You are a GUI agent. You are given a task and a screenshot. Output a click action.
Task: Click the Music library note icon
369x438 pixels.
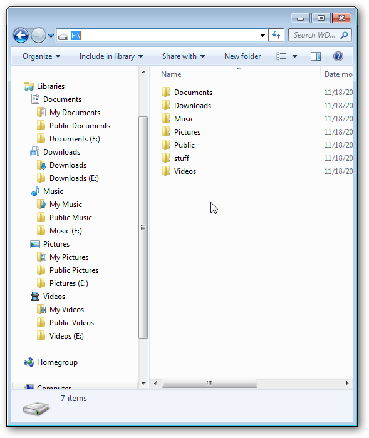35,191
